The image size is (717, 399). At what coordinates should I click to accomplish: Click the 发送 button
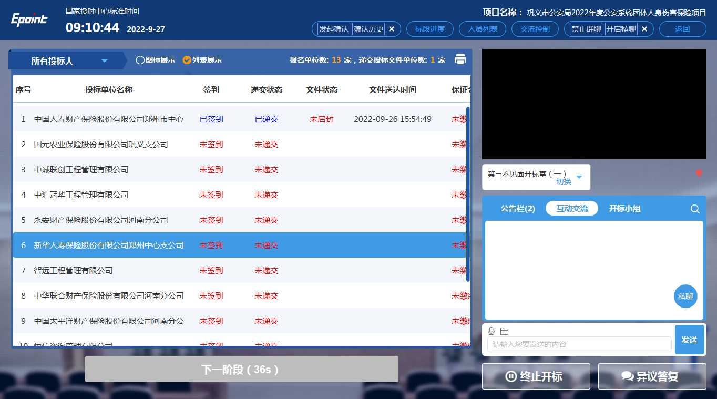point(689,340)
